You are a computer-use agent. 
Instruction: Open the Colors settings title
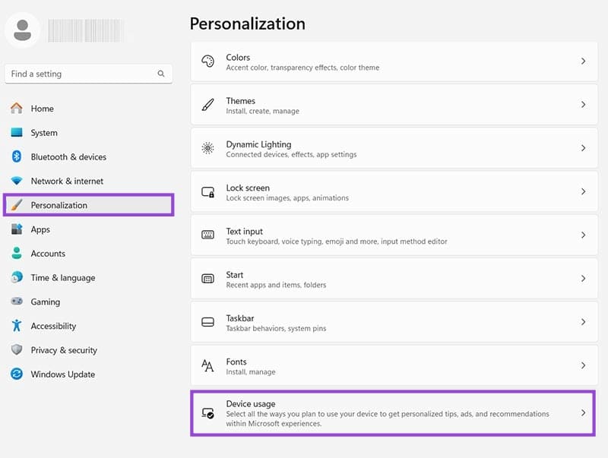click(x=238, y=58)
